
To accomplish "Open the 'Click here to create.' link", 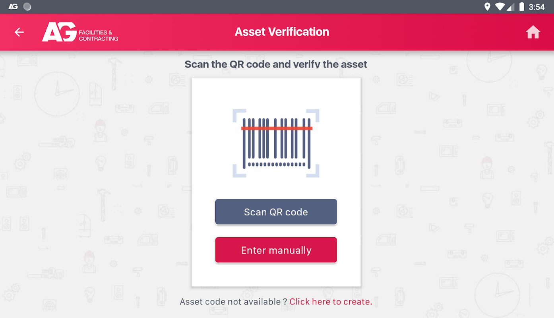I will point(331,302).
